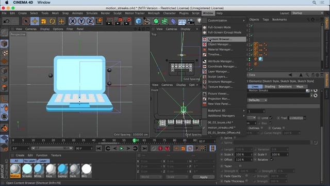
Task: Select the Laptop material swatch
Action: click(x=62, y=171)
